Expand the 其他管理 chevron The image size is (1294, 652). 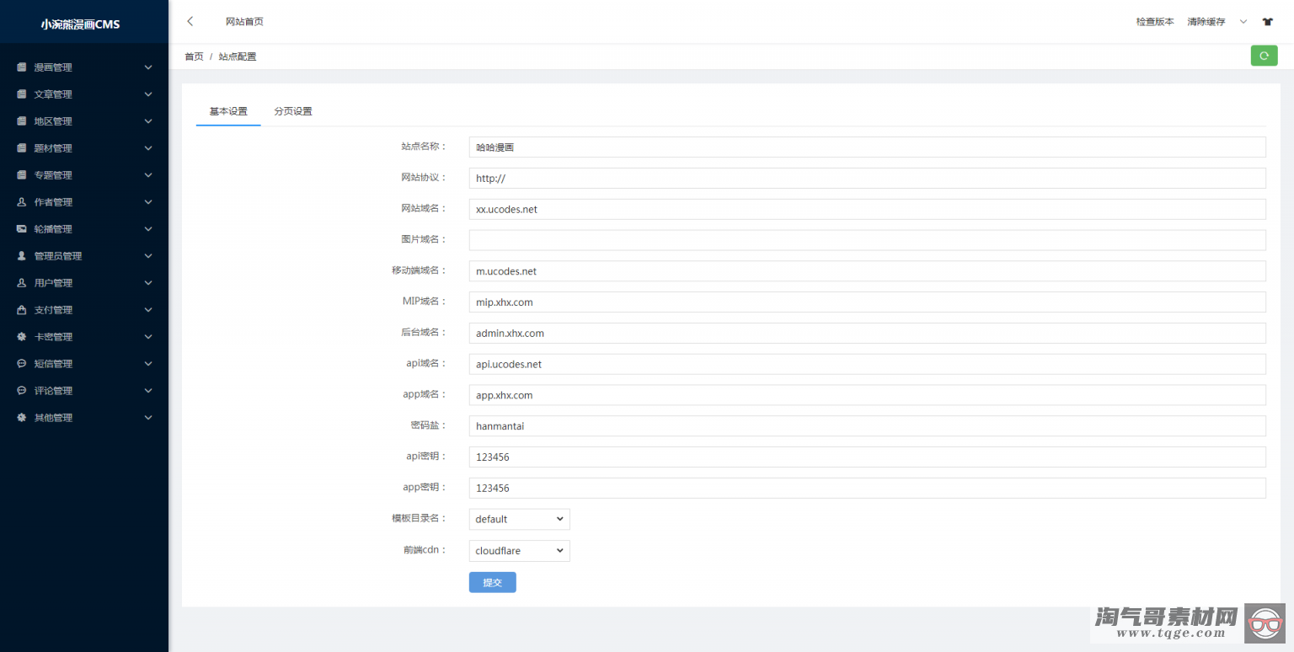[148, 418]
